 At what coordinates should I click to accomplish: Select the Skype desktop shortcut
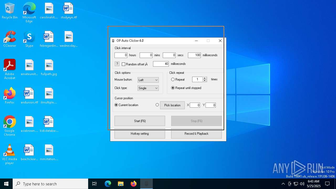coord(29,39)
